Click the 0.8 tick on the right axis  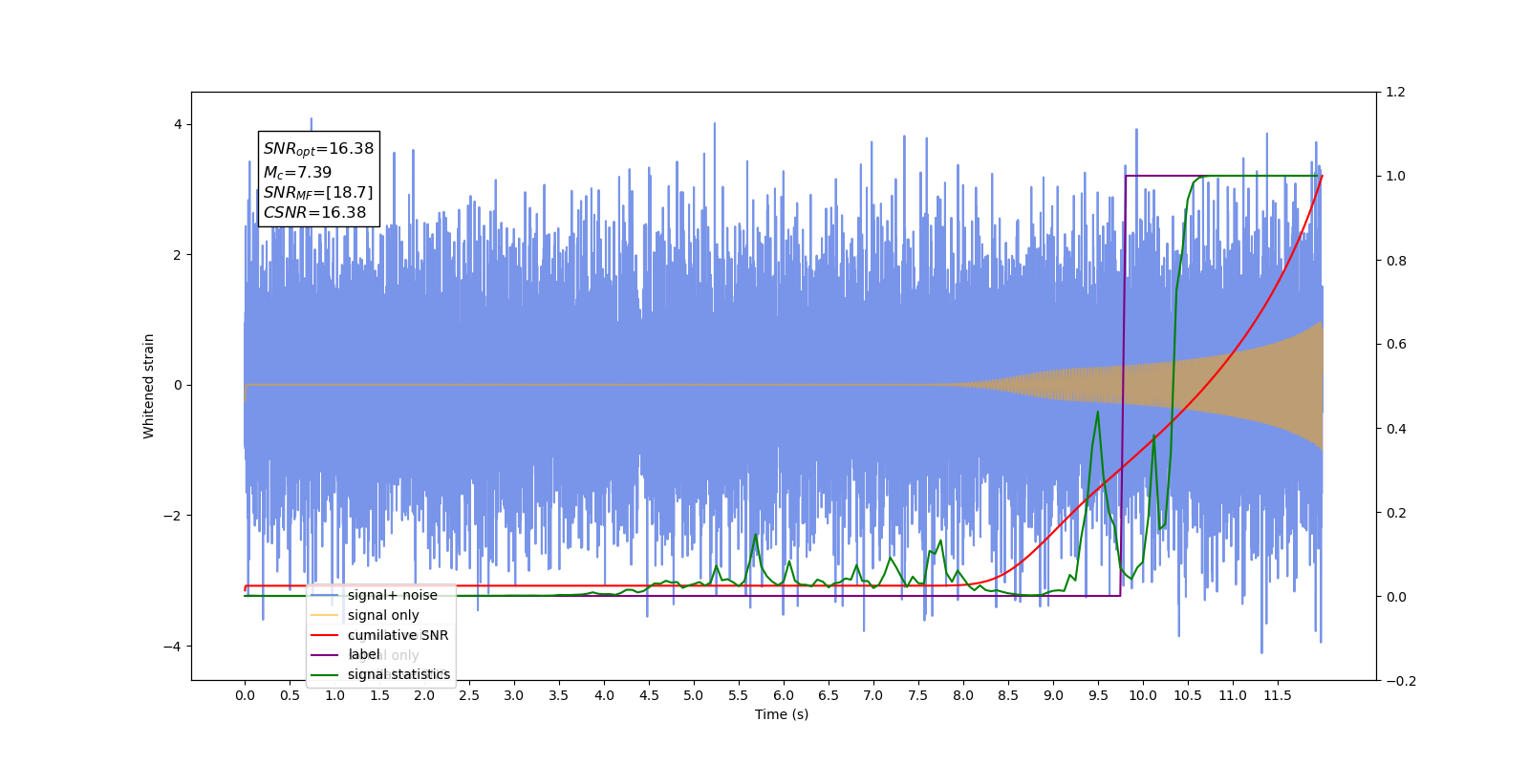1396,261
